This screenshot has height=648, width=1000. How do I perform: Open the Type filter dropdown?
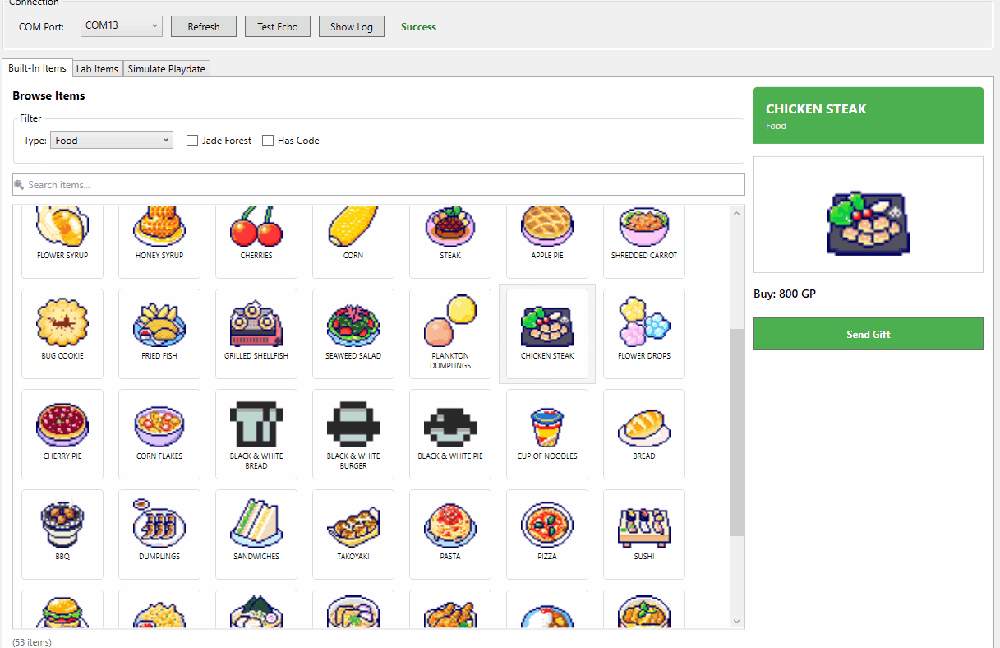click(112, 141)
